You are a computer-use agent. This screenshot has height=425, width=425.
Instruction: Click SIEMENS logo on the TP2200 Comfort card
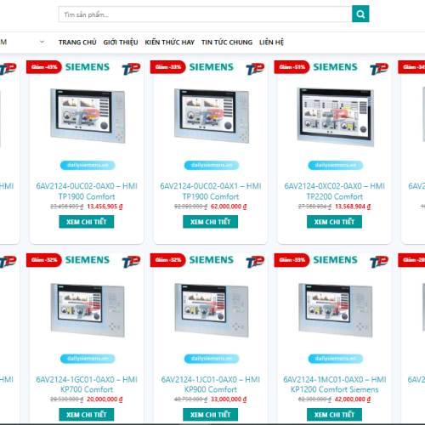[335, 67]
